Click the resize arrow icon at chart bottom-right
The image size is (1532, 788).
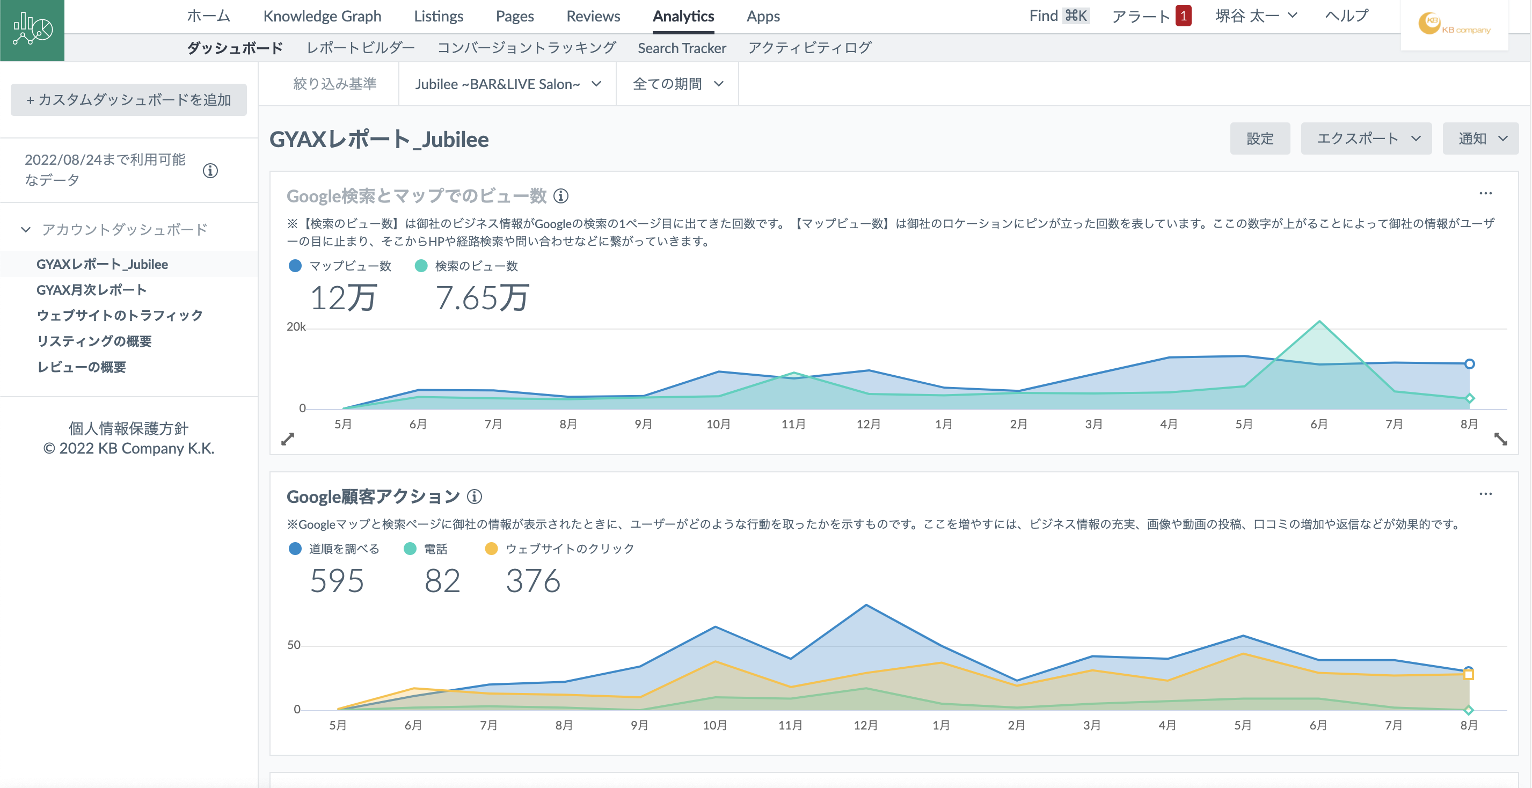[1500, 439]
